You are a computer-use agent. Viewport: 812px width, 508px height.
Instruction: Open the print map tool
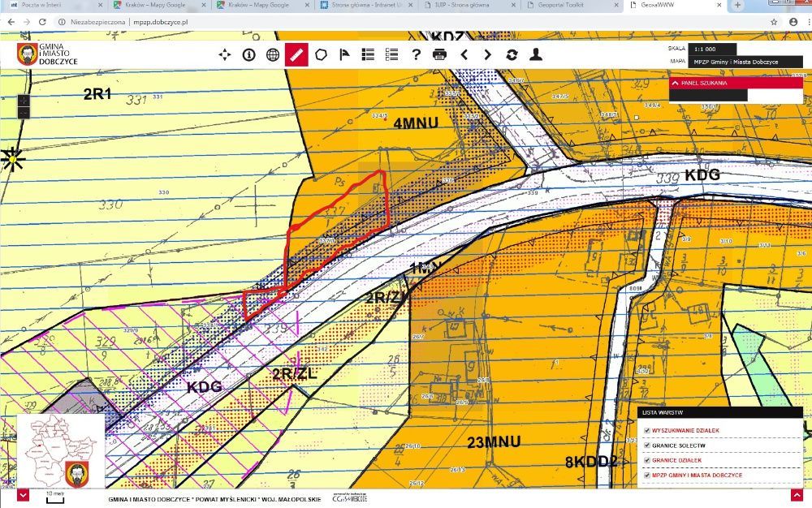(440, 55)
